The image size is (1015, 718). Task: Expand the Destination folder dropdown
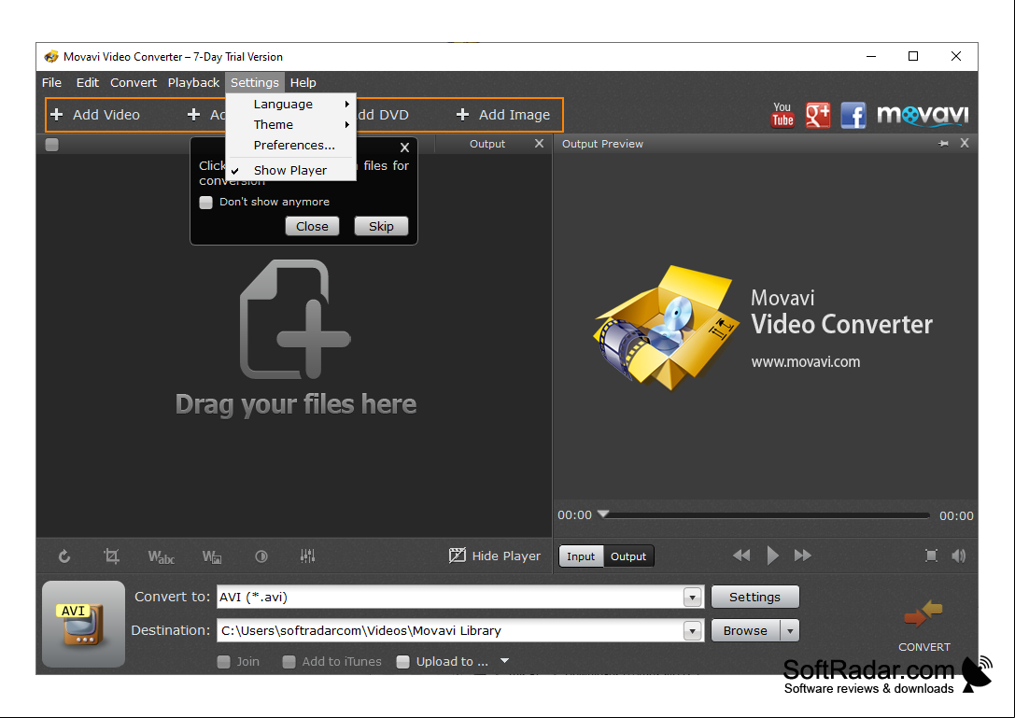point(692,630)
